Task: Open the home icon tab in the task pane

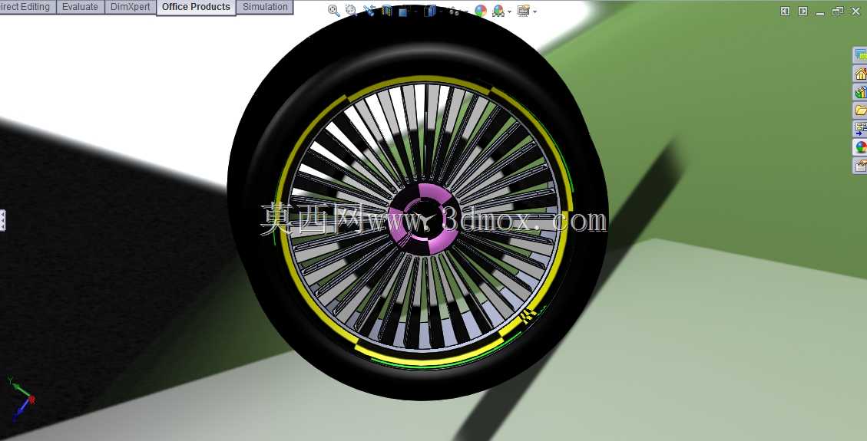Action: 860,73
